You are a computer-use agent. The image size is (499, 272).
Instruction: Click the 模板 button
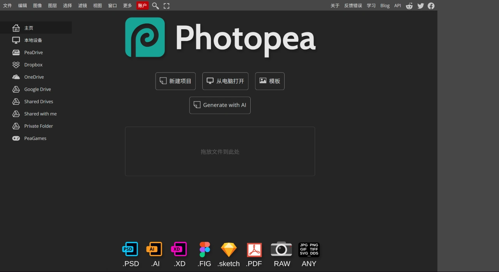tap(270, 81)
